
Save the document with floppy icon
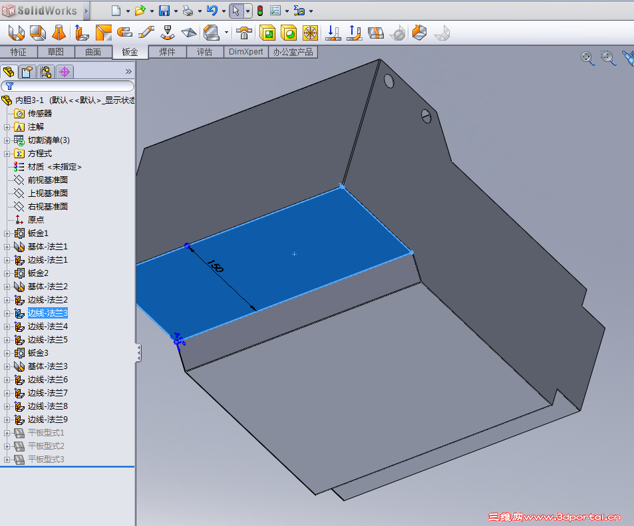tap(164, 11)
